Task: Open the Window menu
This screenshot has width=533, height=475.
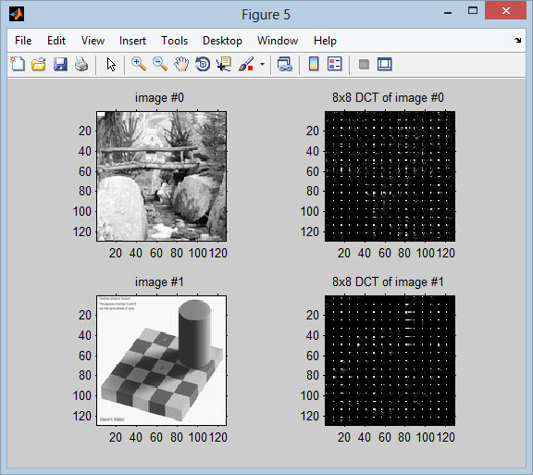Action: (278, 41)
